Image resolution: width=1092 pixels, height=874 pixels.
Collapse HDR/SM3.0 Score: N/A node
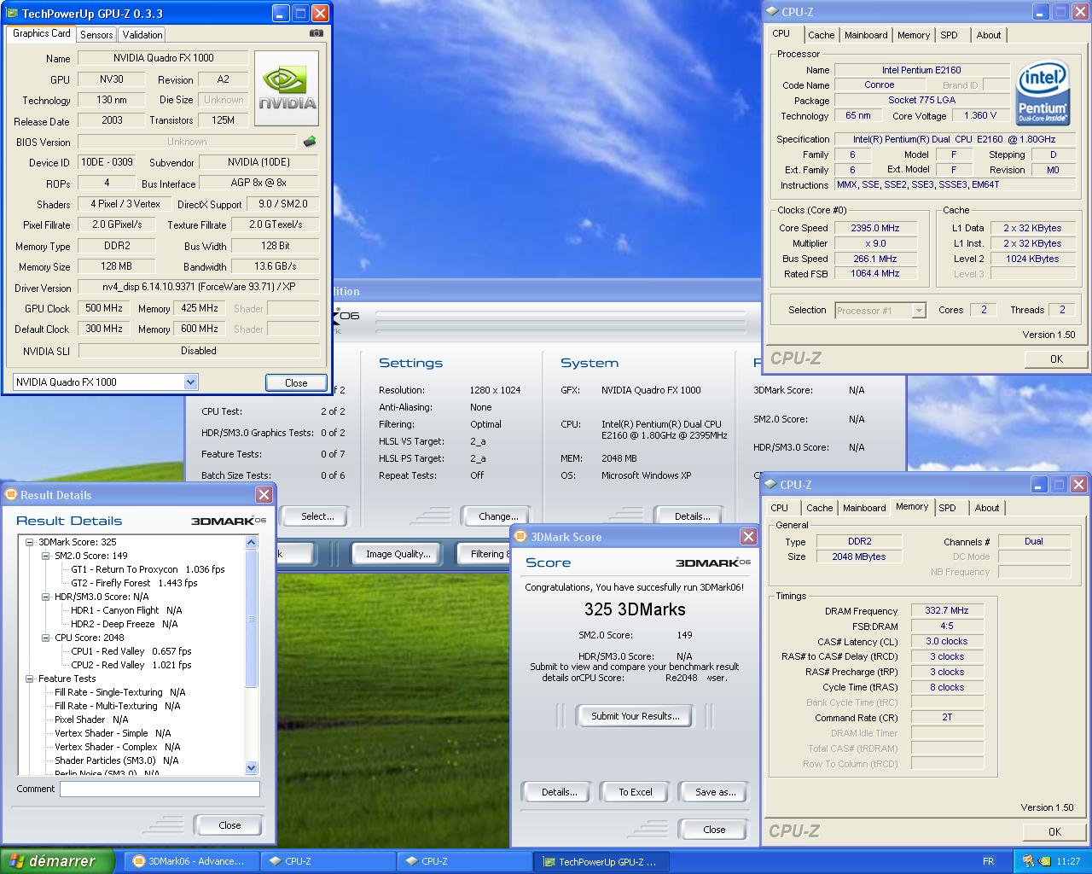pos(46,597)
